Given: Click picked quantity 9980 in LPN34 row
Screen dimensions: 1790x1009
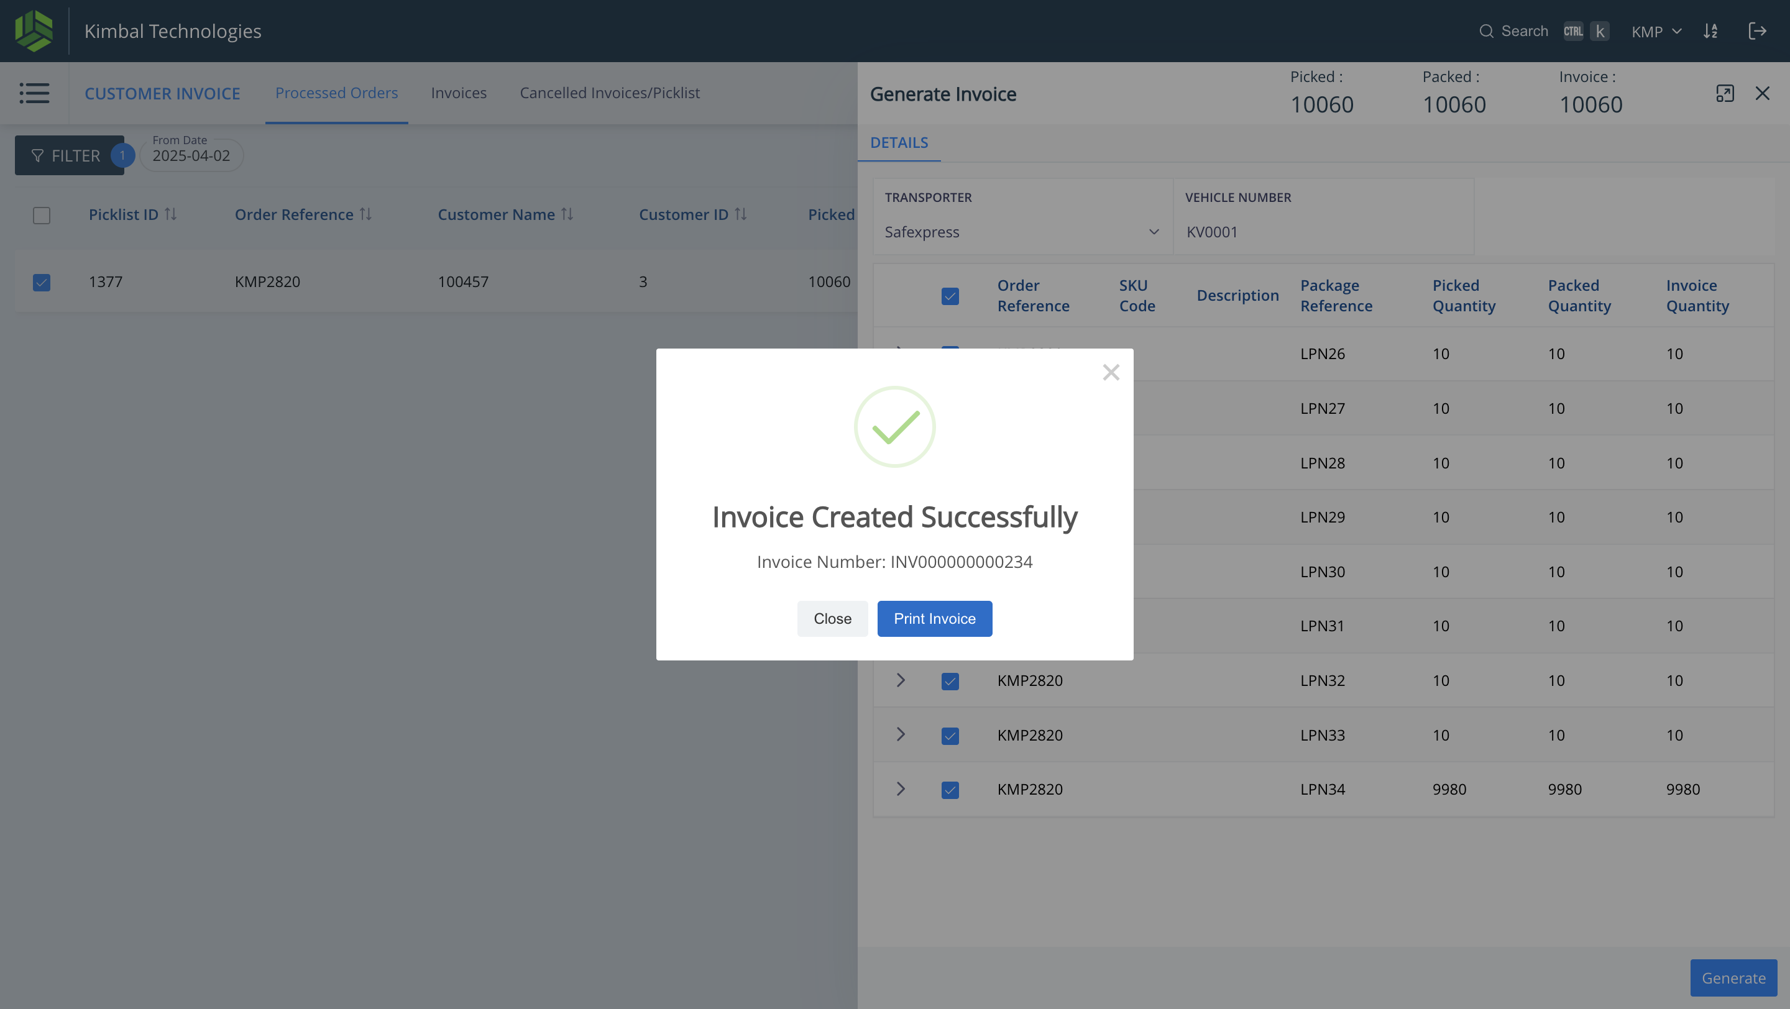Looking at the screenshot, I should (x=1449, y=789).
